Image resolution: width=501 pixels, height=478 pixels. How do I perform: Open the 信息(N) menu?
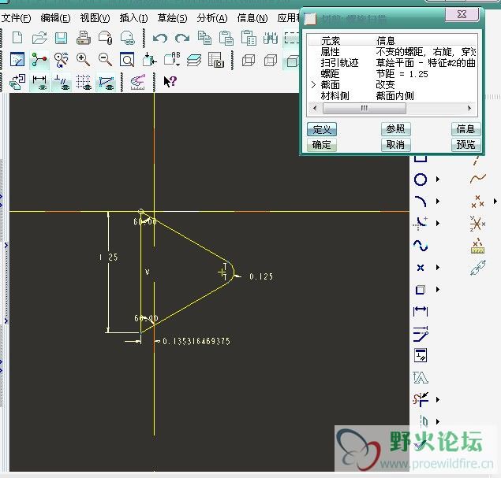[252, 18]
